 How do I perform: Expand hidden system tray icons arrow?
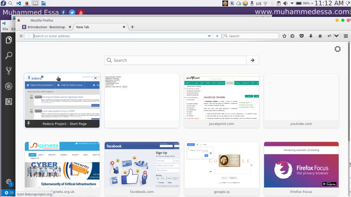(x=292, y=4)
